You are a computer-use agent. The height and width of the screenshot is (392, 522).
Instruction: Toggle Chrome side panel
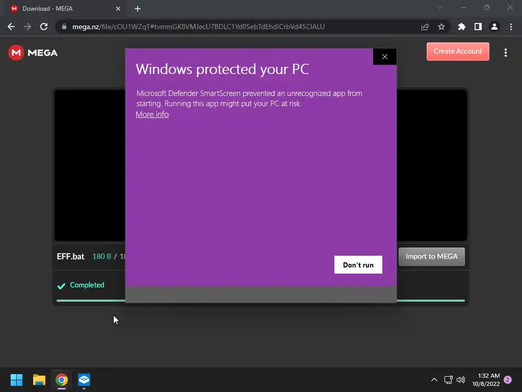[478, 27]
